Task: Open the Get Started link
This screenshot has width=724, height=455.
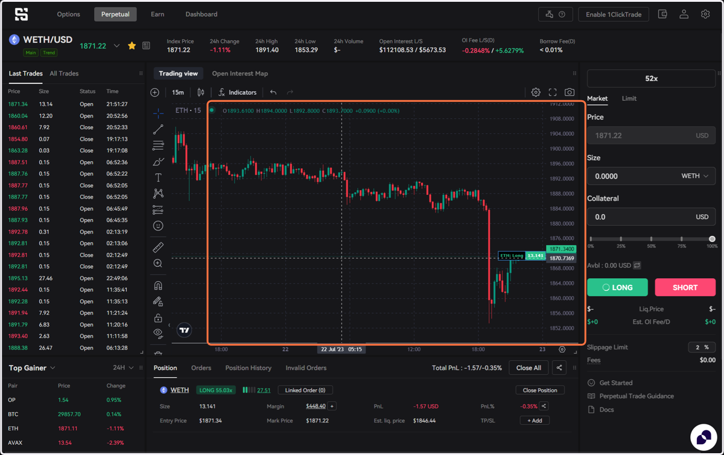Action: 610,383
